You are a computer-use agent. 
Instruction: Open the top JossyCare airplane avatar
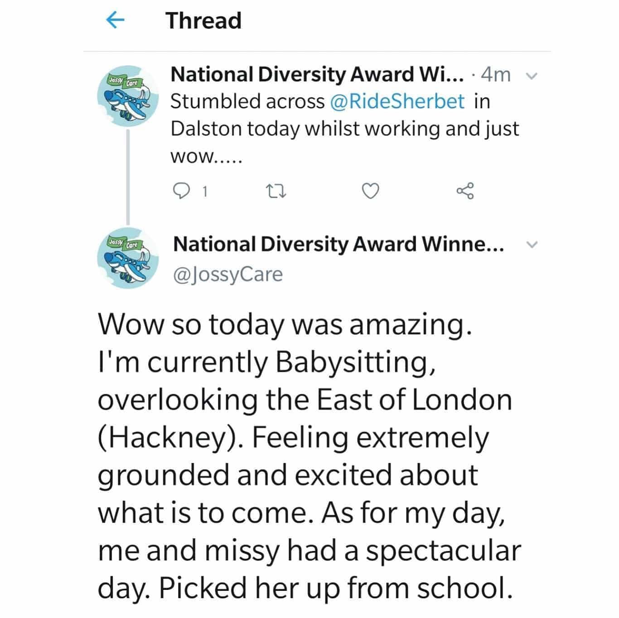[x=128, y=96]
